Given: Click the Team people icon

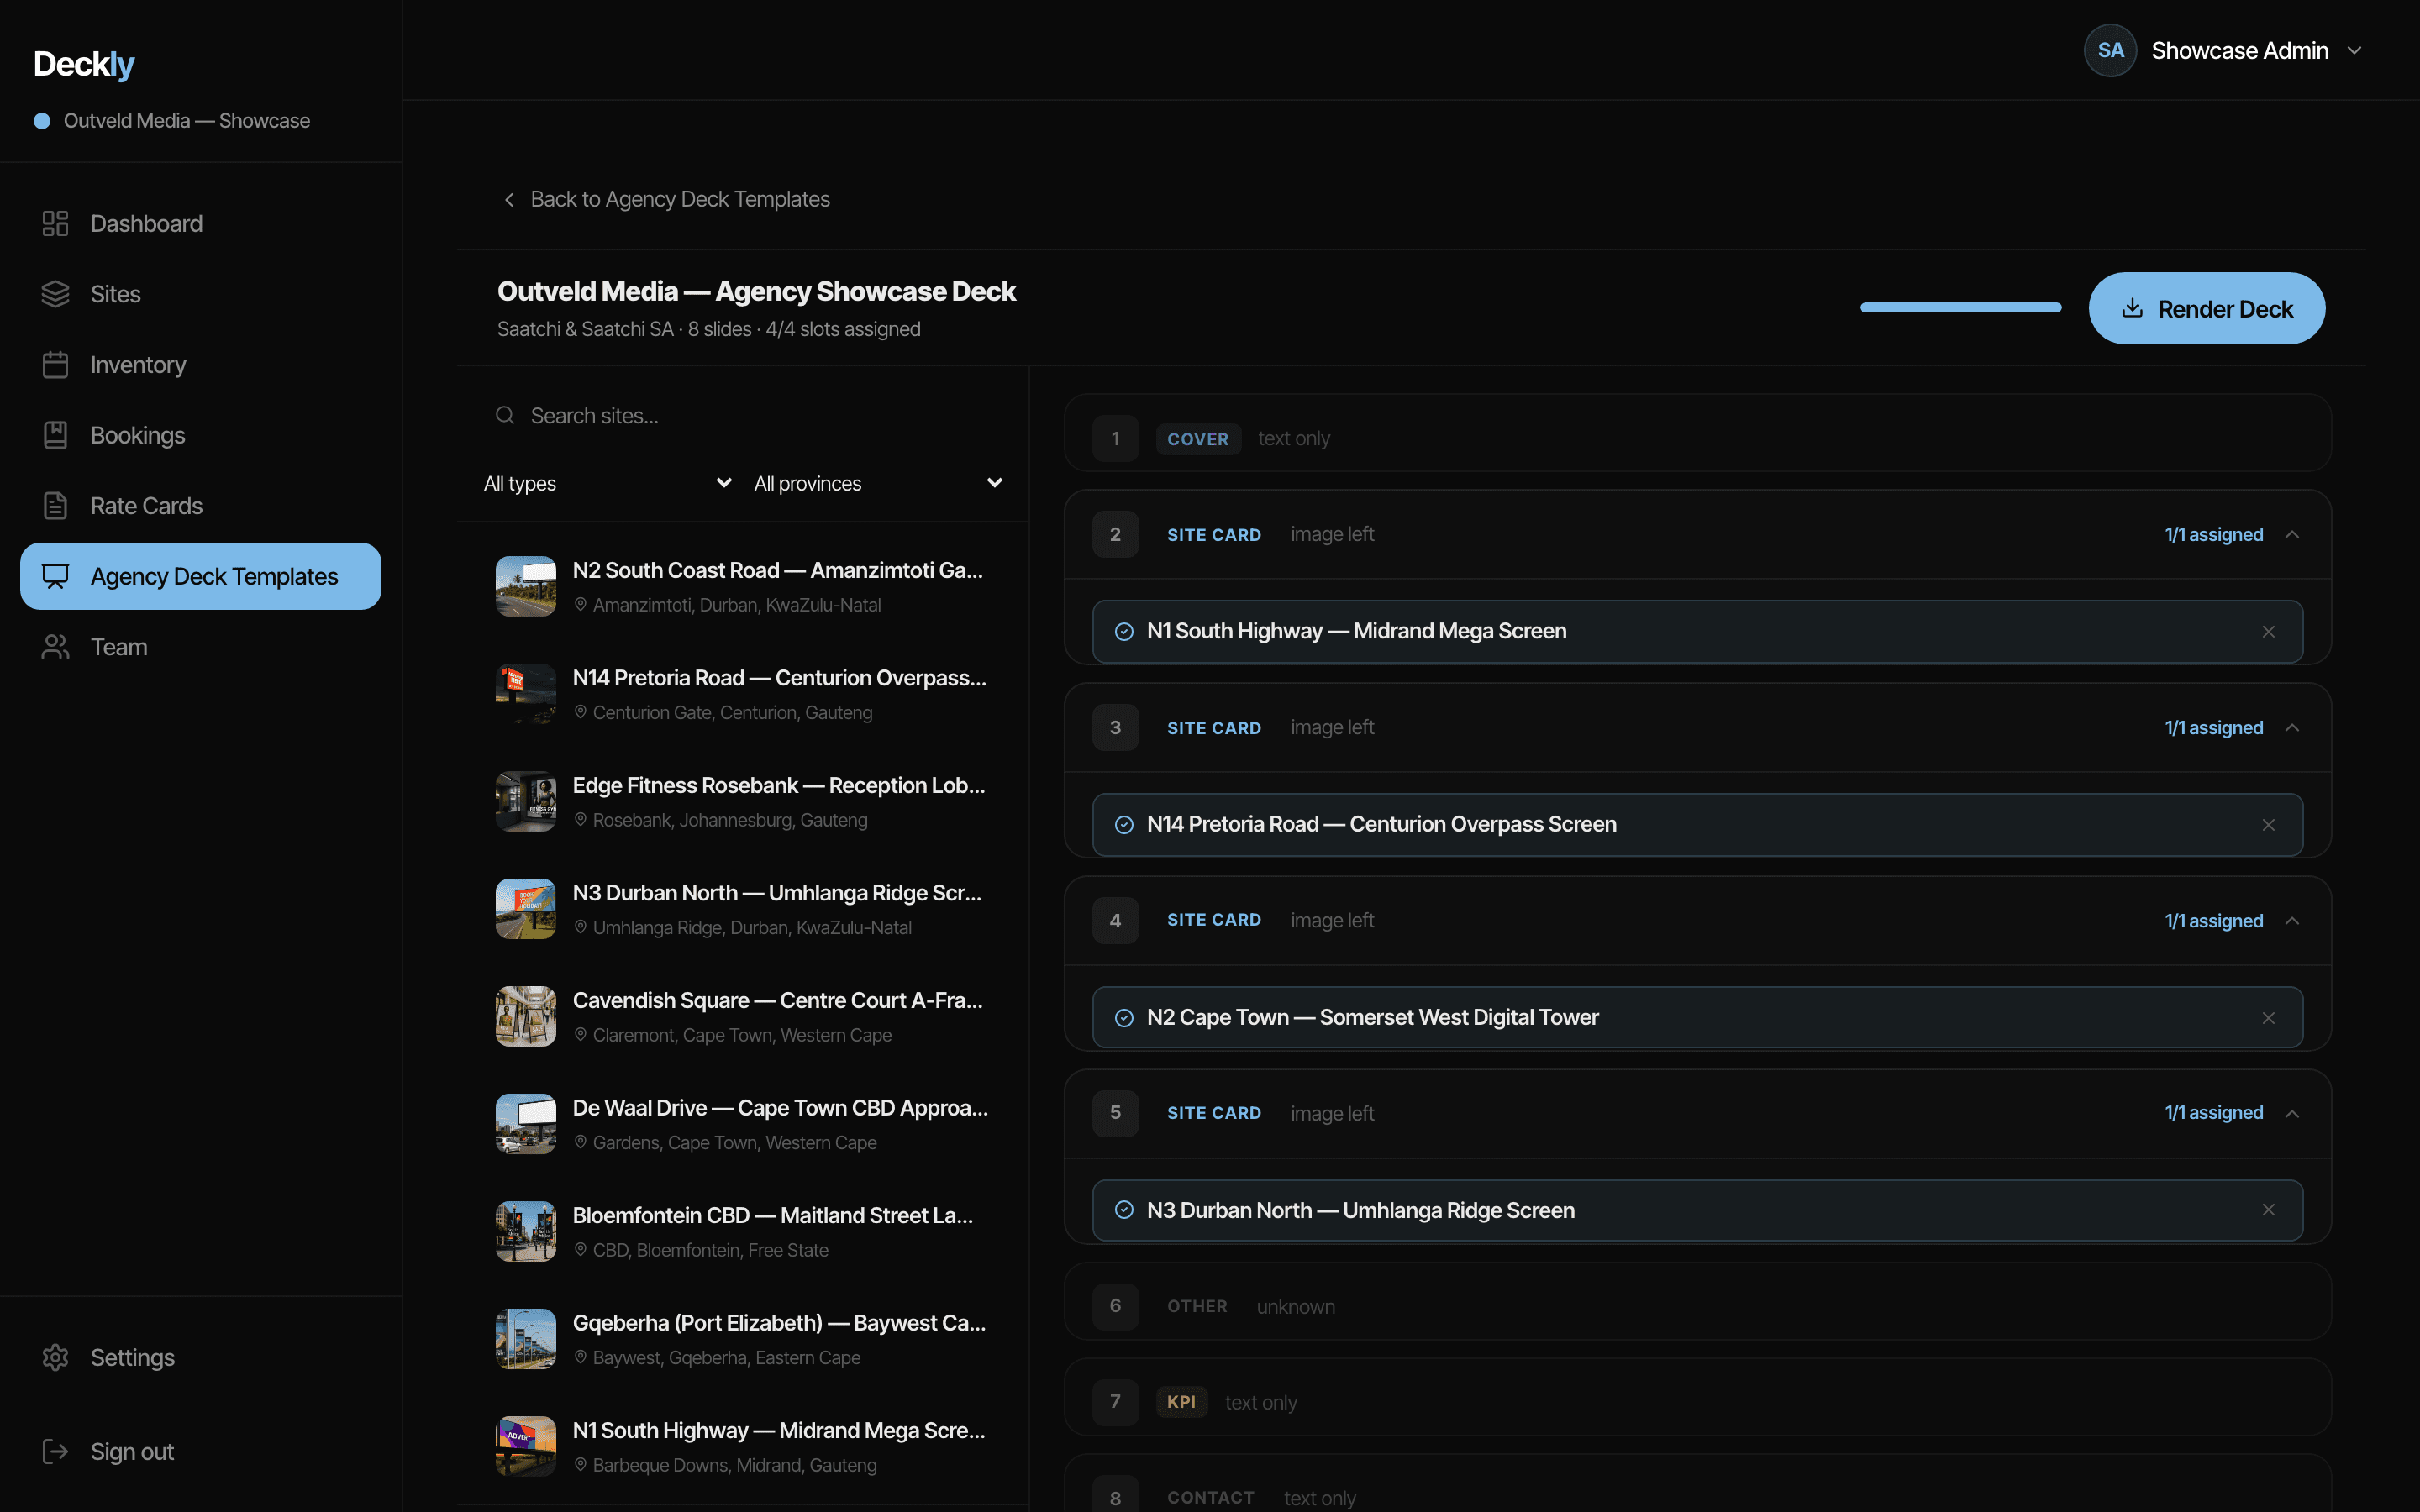Looking at the screenshot, I should (55, 647).
